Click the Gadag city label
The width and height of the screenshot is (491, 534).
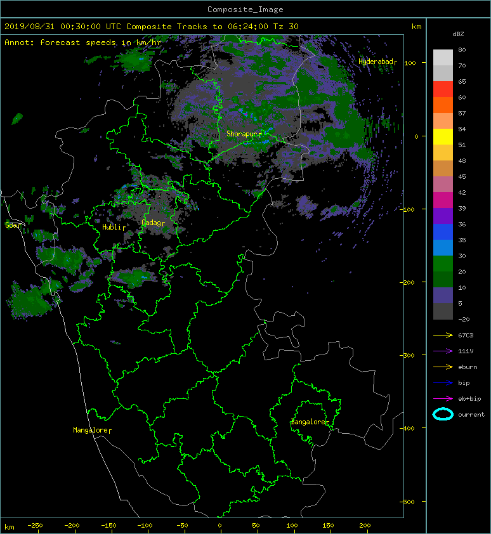click(151, 223)
